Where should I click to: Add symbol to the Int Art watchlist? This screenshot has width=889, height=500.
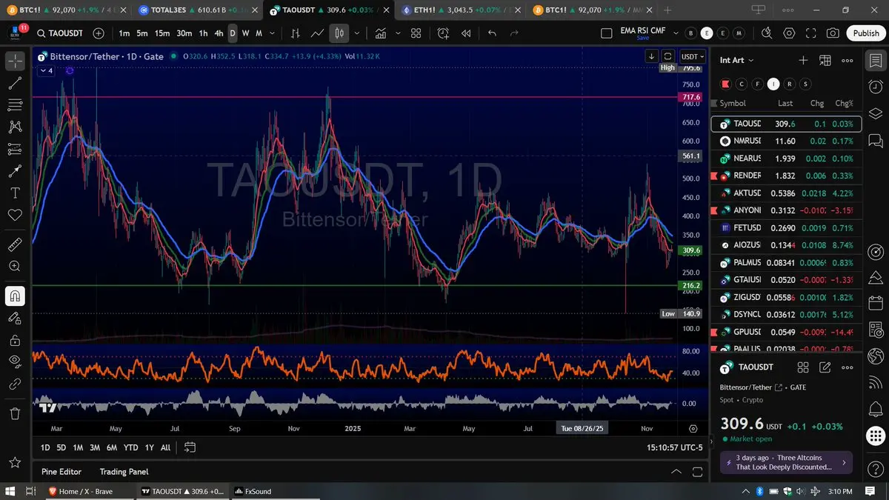[803, 60]
